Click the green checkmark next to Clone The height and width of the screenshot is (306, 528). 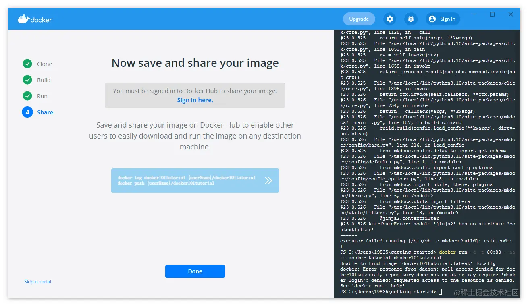click(27, 64)
